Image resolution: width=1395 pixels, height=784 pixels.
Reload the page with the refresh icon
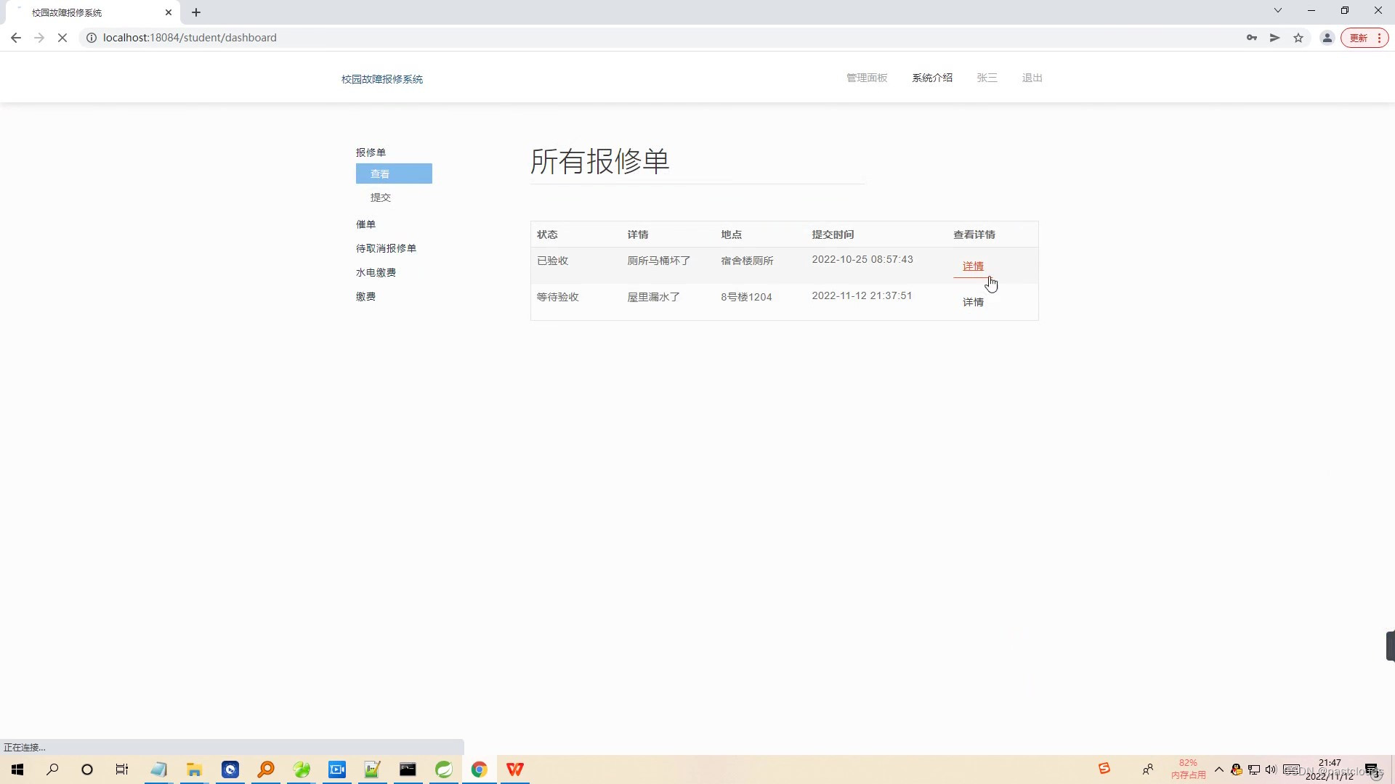coord(62,37)
